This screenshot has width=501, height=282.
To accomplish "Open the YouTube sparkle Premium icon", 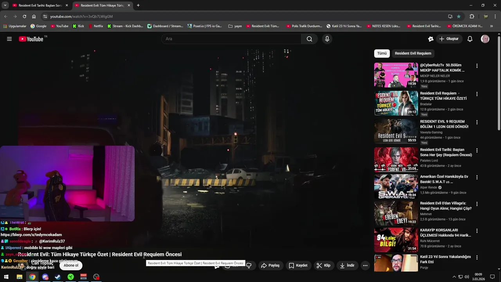I will tap(431, 39).
